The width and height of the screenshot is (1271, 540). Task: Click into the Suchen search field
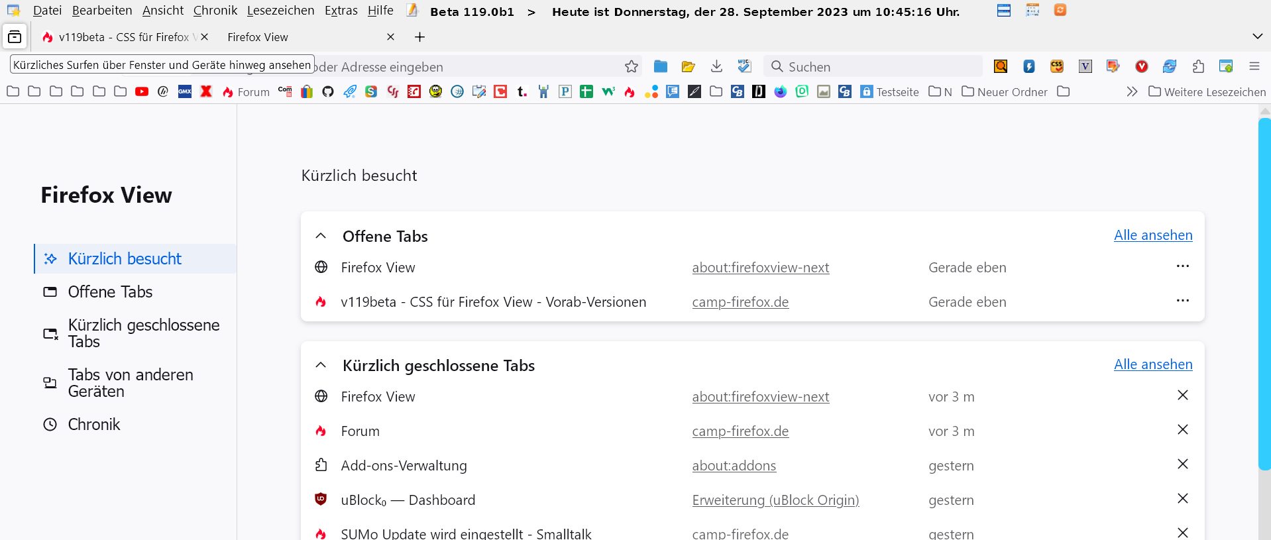point(875,66)
